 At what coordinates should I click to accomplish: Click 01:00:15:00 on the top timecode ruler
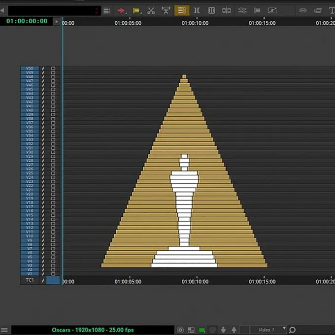click(262, 23)
